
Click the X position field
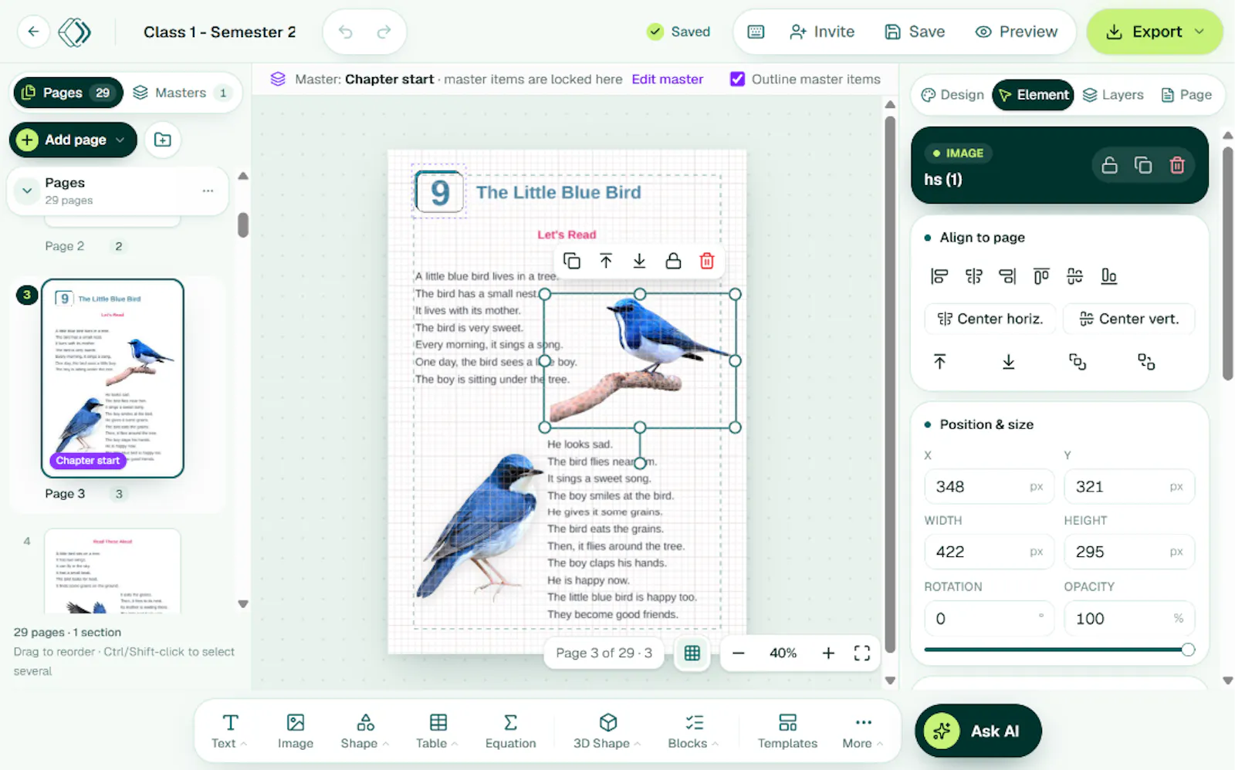pos(989,487)
